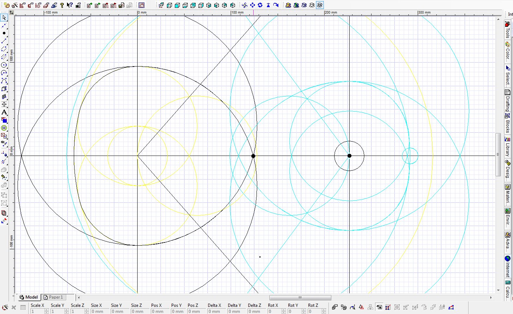Click the pink camera view icon

tap(142, 5)
